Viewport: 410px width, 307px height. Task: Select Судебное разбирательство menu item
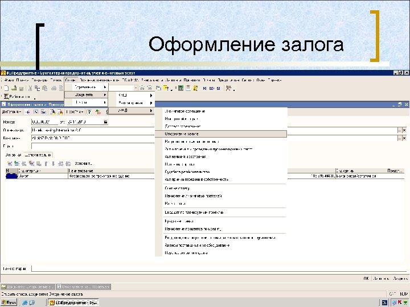pos(221,172)
